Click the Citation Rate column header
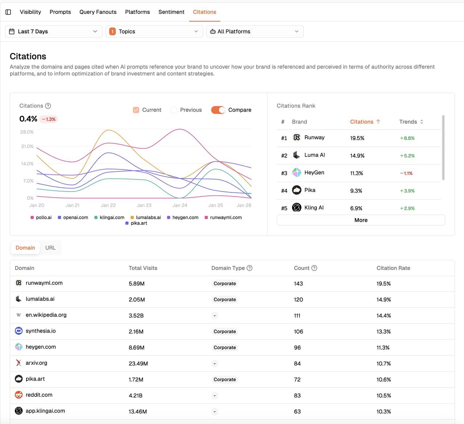464x424 pixels. tap(393, 268)
